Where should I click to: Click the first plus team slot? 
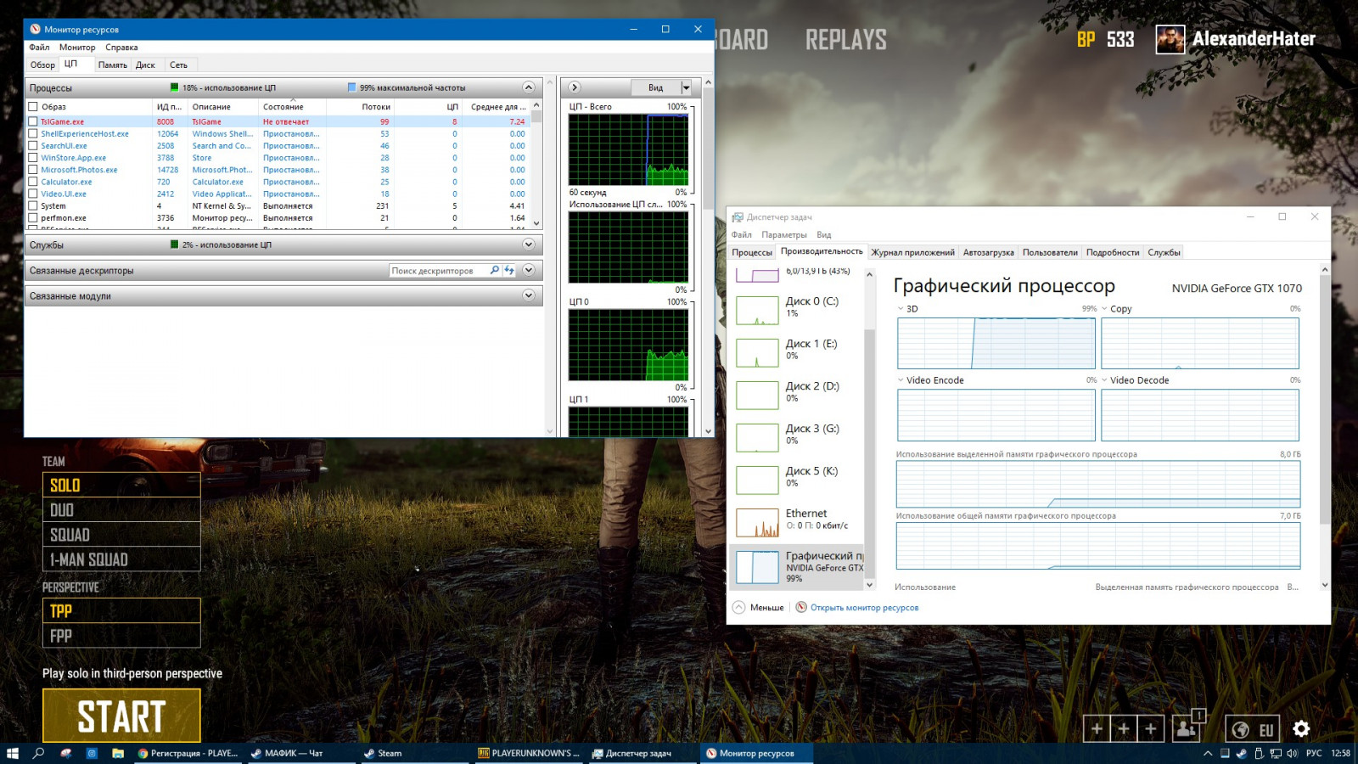(1097, 728)
